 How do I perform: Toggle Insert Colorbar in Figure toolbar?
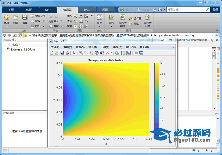[124, 53]
